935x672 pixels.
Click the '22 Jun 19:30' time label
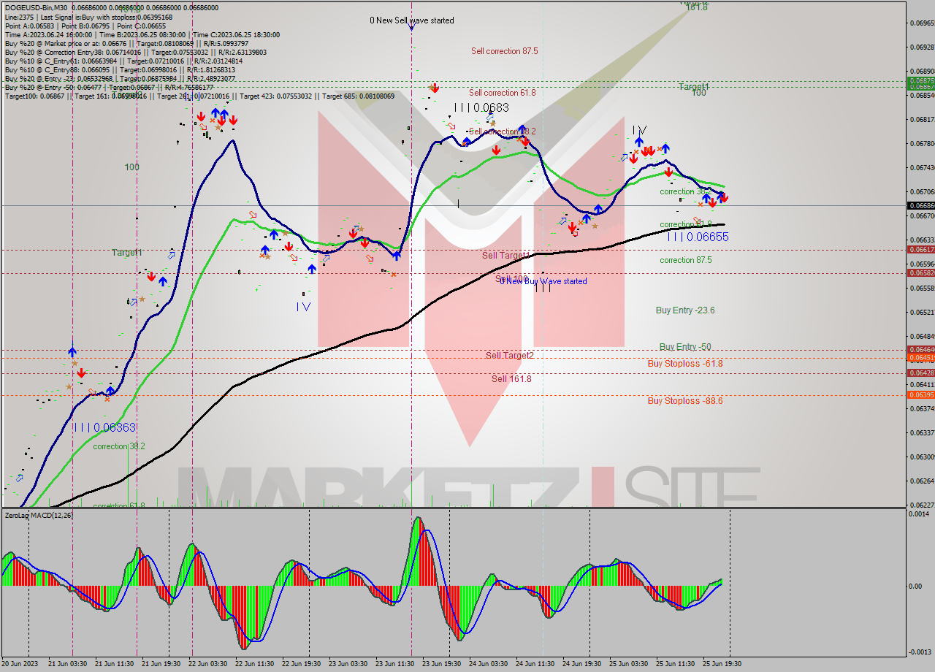click(301, 664)
